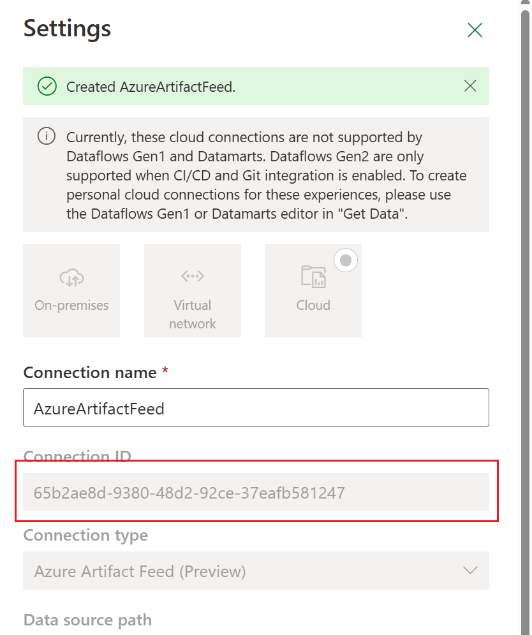Image resolution: width=532 pixels, height=635 pixels.
Task: Toggle the Cloud tile radio button
Action: click(x=346, y=260)
